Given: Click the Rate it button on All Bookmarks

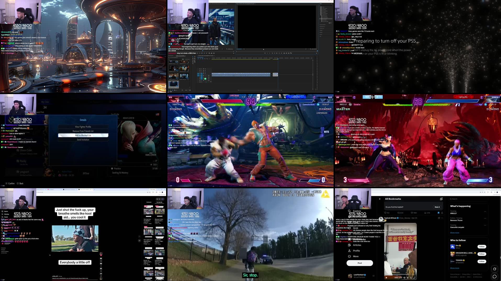Looking at the screenshot, I should click(x=437, y=207).
